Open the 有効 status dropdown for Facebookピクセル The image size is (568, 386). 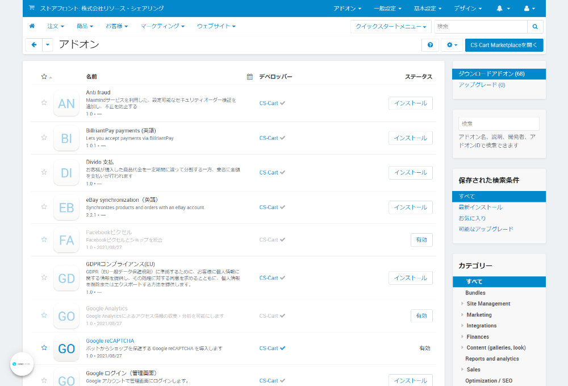click(421, 239)
